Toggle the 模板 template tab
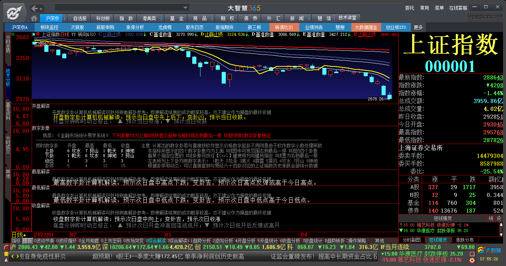Viewport: 506px width, 266px height. [x=27, y=241]
